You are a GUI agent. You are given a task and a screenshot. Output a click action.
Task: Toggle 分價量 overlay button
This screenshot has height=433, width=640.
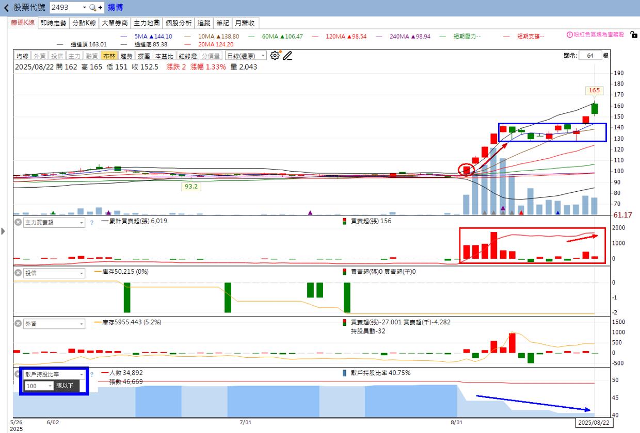[x=211, y=56]
